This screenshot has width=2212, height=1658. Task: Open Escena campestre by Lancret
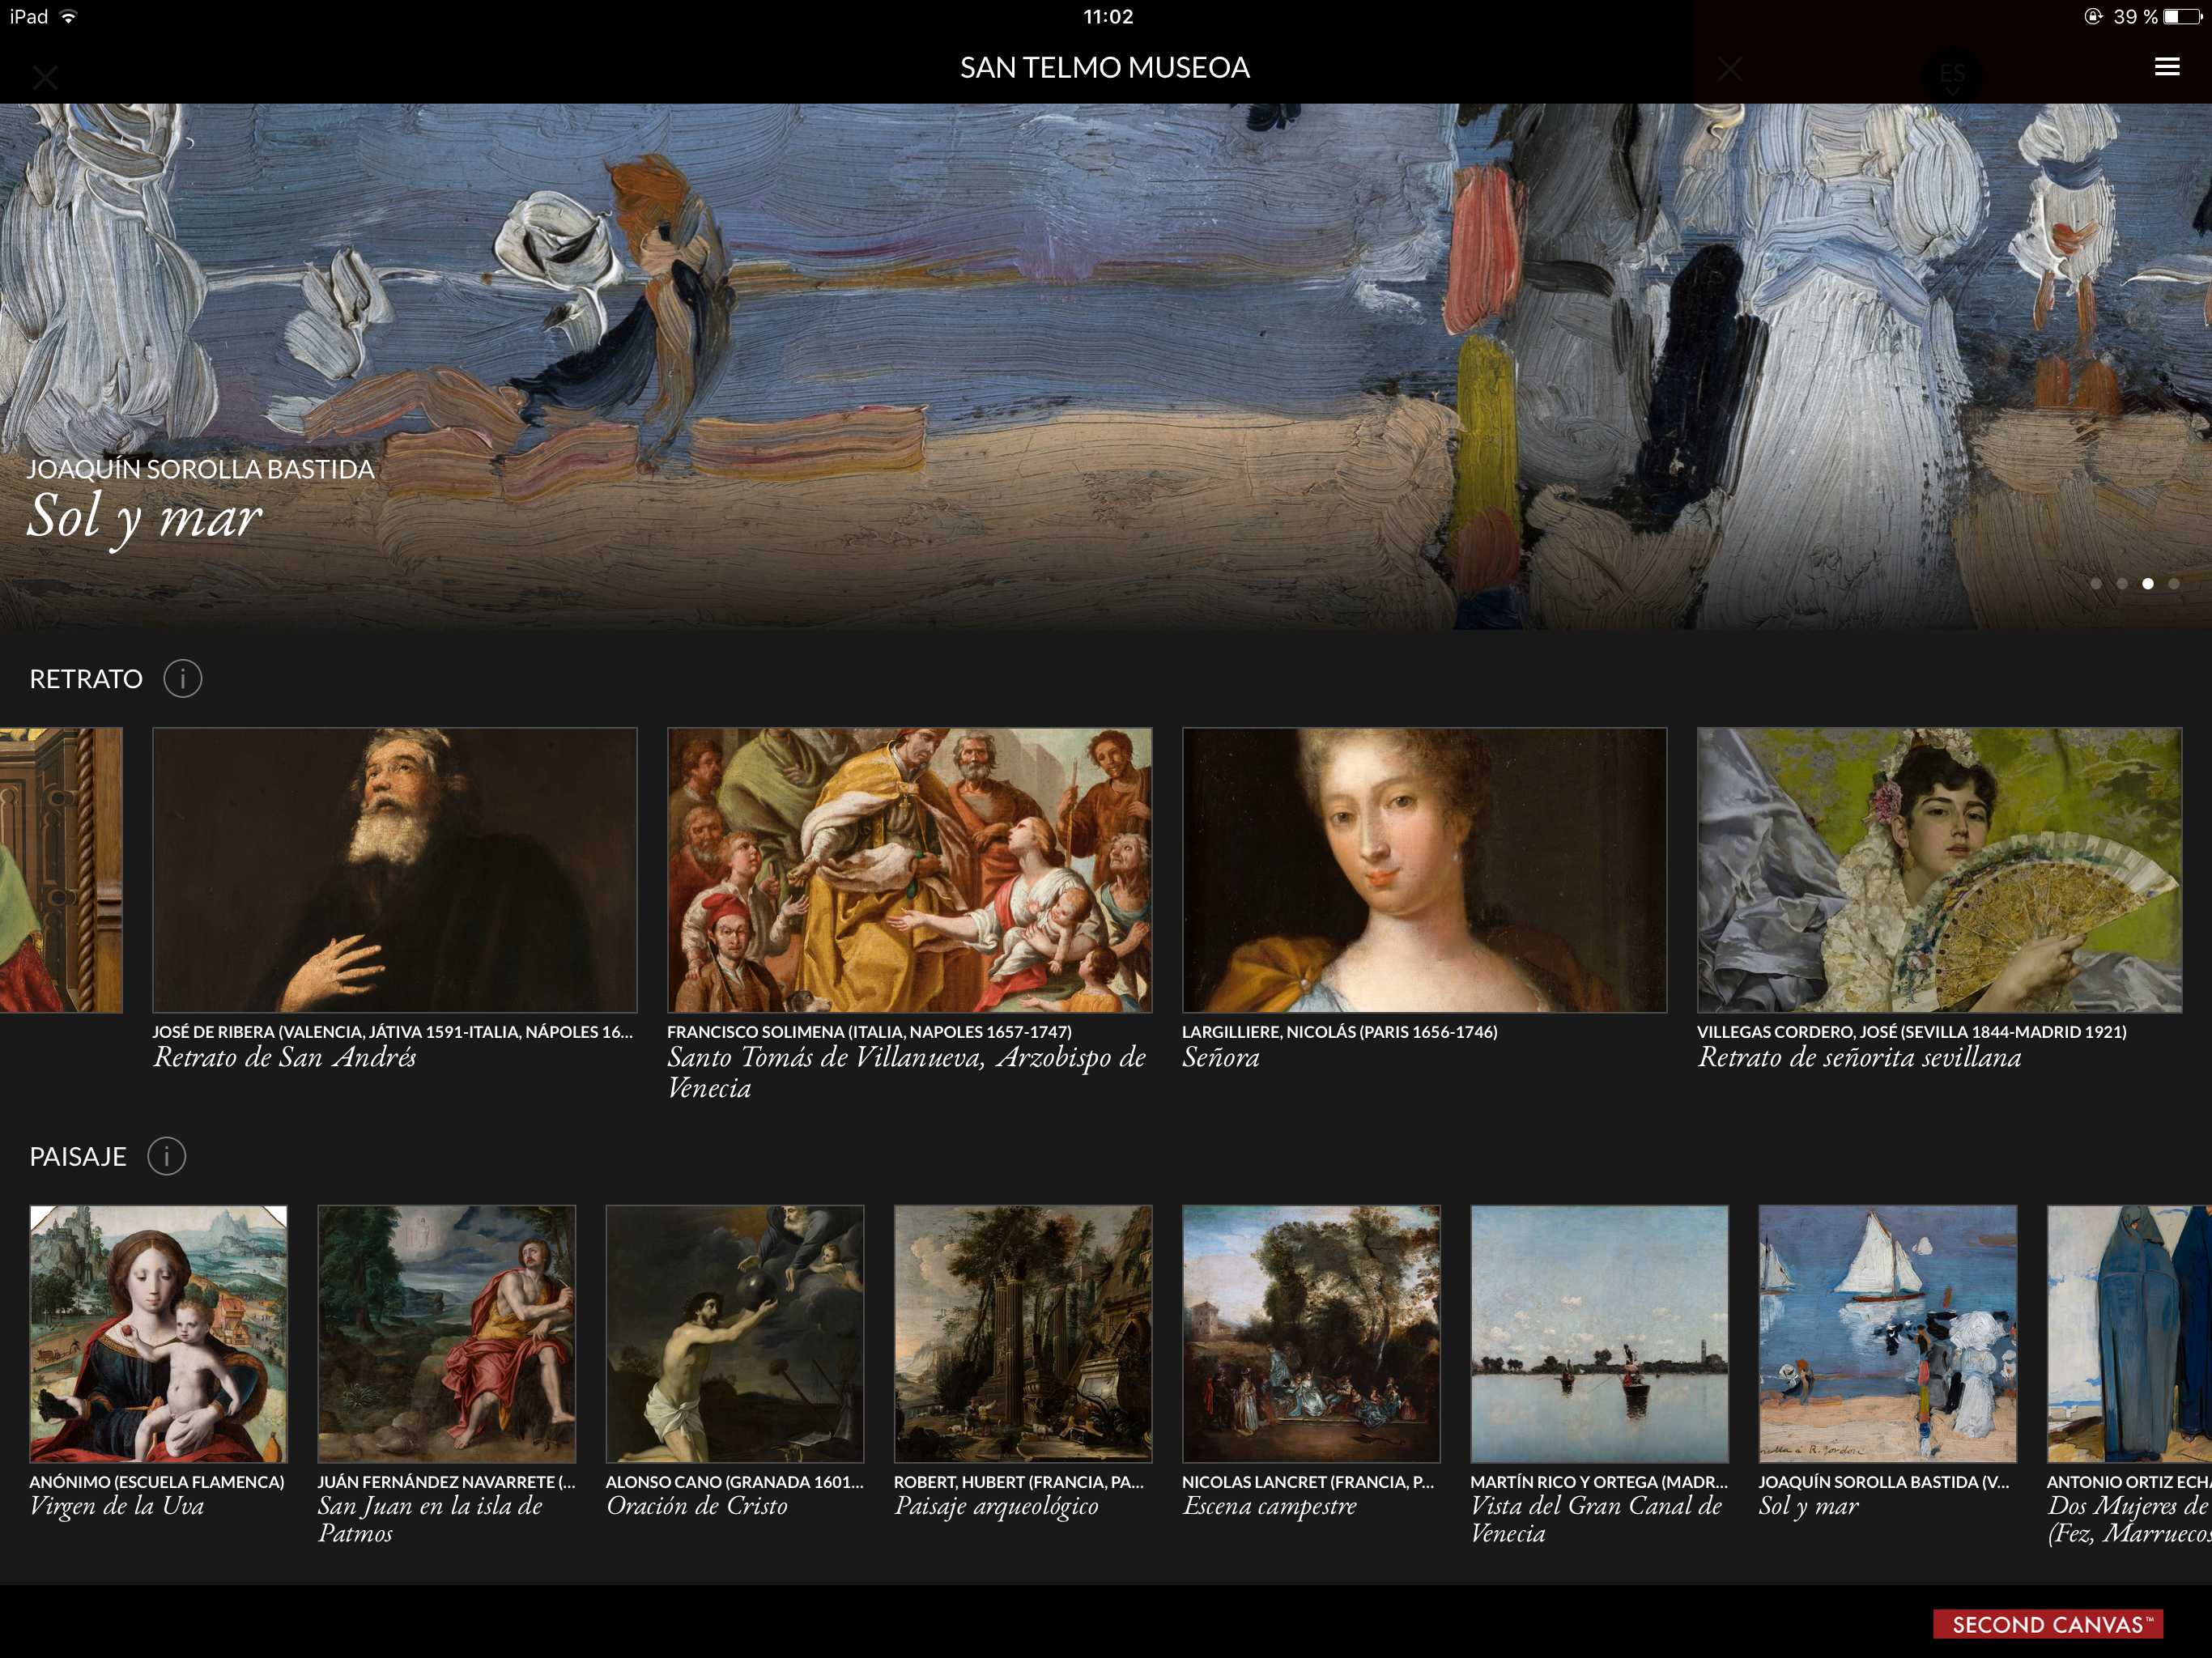[x=1310, y=1334]
